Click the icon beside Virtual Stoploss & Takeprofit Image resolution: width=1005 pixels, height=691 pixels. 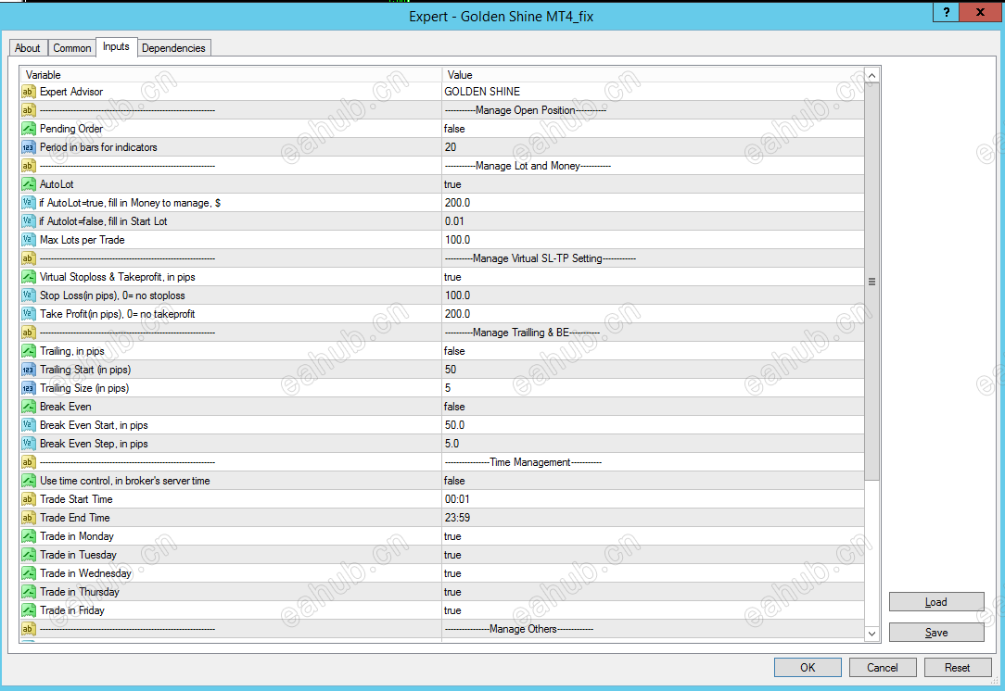pos(28,277)
